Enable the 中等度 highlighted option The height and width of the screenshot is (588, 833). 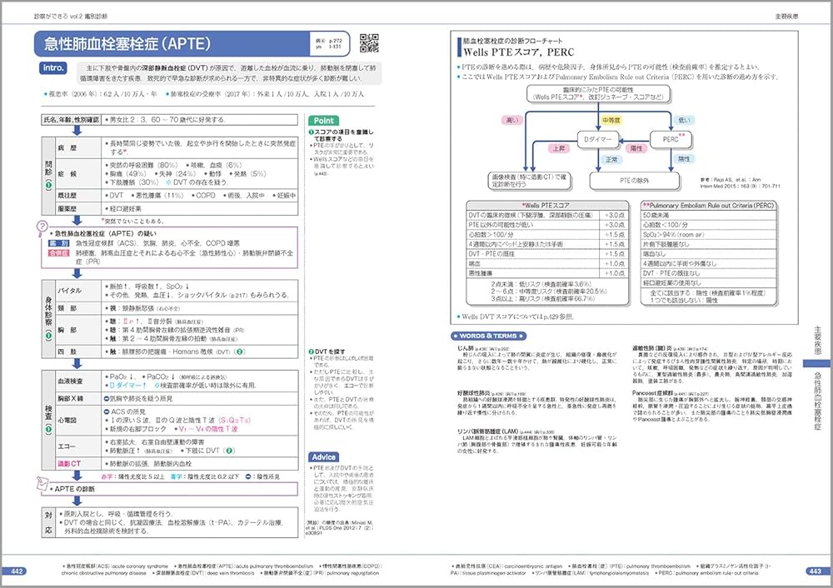pyautogui.click(x=611, y=120)
